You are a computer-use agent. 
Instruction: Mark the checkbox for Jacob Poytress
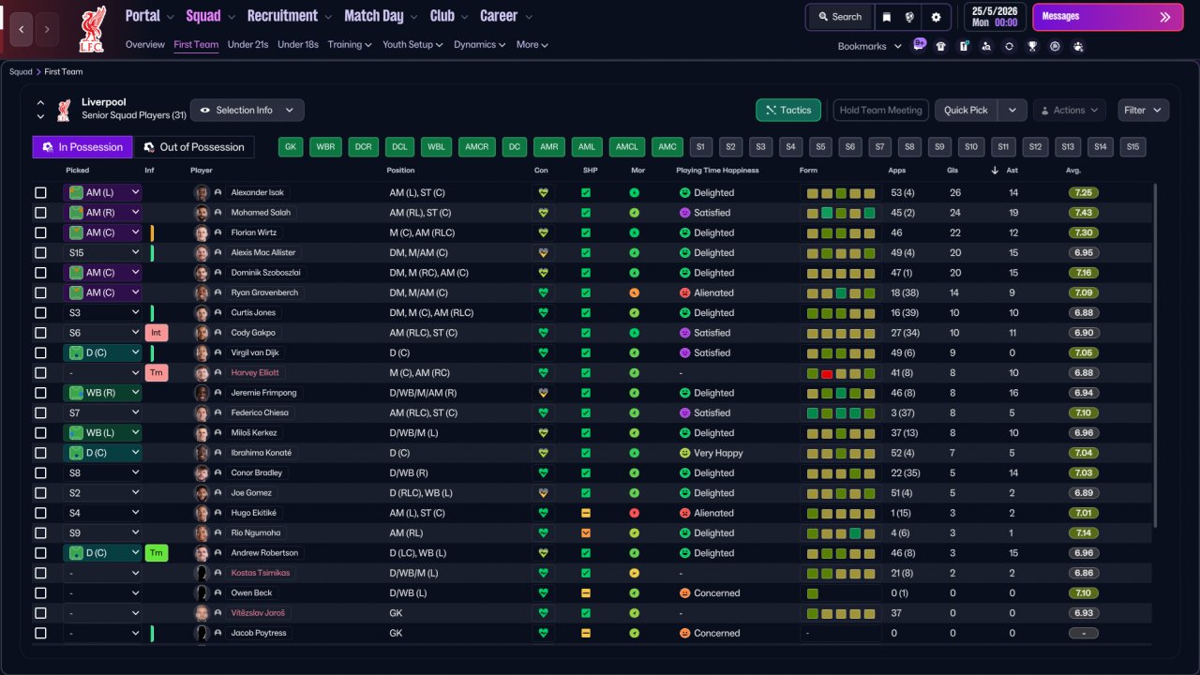[40, 633]
